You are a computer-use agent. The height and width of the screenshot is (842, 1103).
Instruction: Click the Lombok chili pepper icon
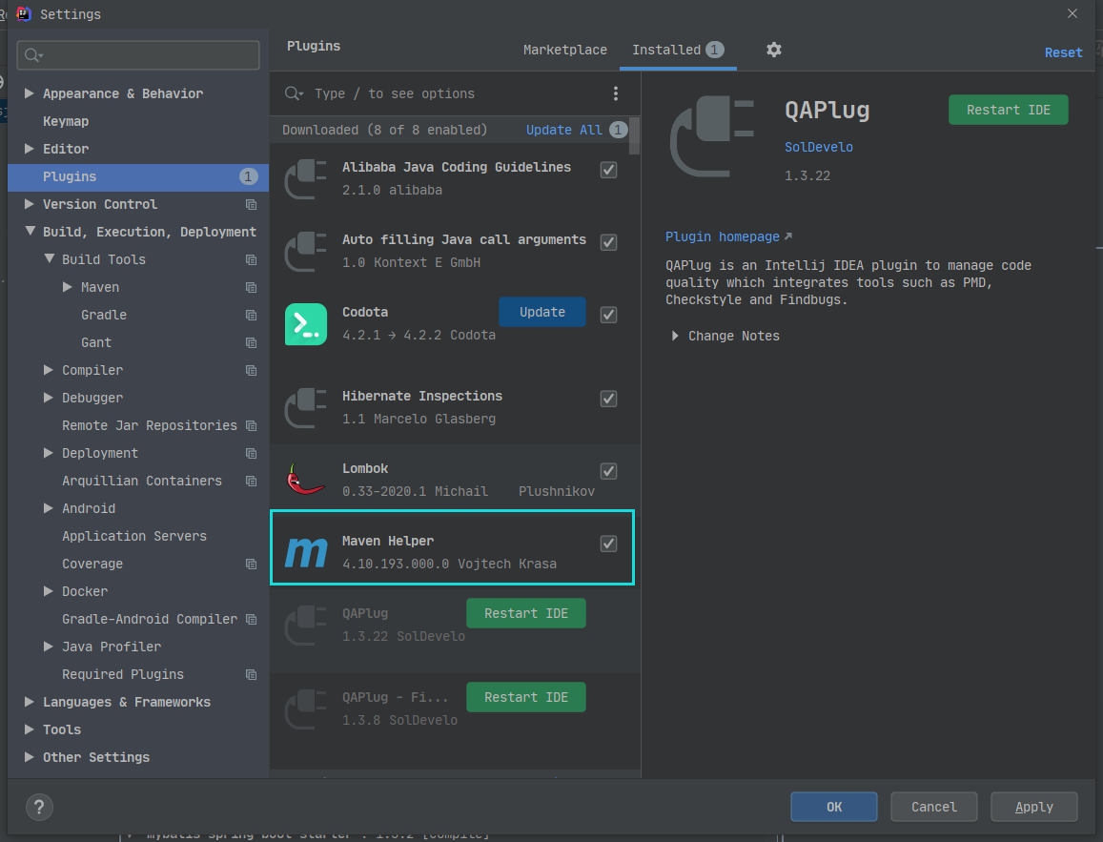306,480
